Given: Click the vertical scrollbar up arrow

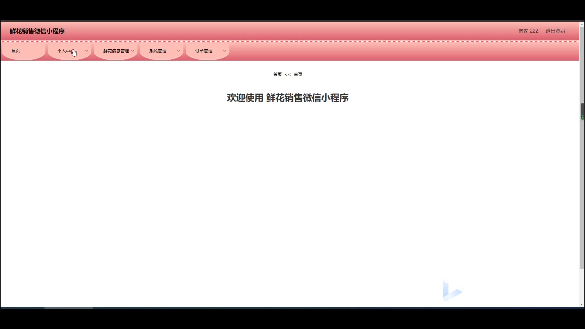Looking at the screenshot, I should [582, 24].
